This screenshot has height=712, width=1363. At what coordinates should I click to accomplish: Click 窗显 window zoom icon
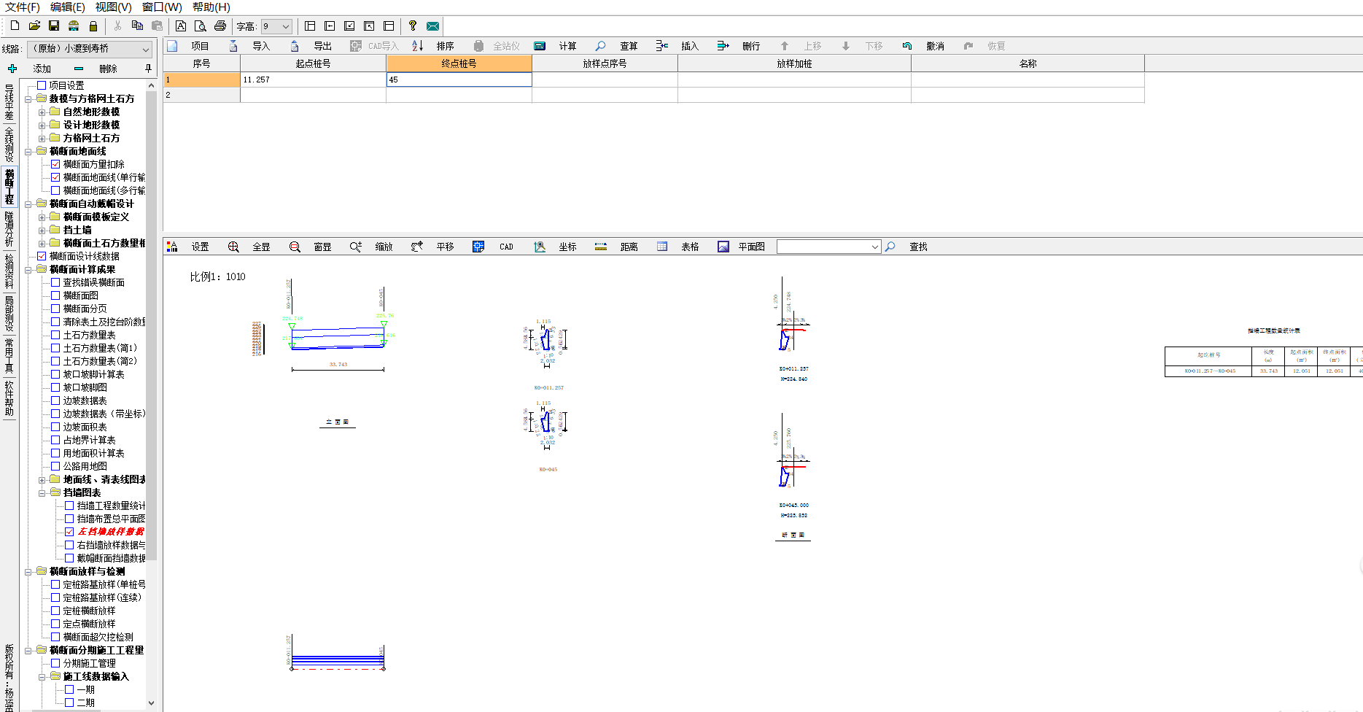point(295,247)
